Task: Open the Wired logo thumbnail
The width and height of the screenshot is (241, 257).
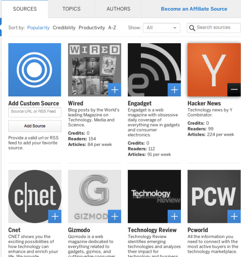Action: pos(95,70)
